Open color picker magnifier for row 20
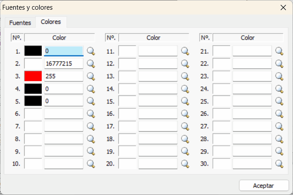The width and height of the screenshot is (293, 195). click(185, 164)
